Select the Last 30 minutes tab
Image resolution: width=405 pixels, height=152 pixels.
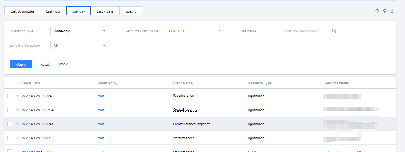pos(22,11)
